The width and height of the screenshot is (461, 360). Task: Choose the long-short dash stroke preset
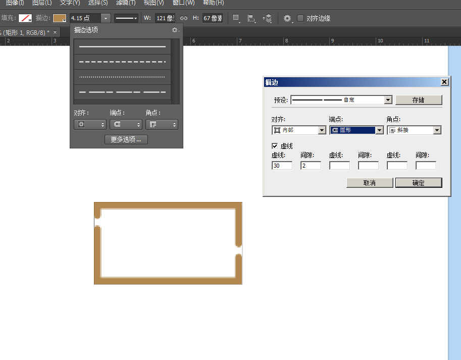(x=122, y=92)
